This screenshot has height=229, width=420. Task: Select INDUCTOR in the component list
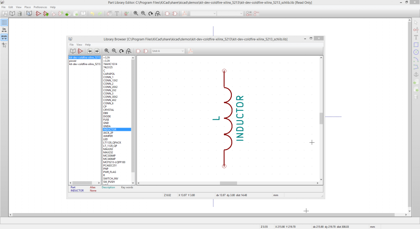coord(117,130)
